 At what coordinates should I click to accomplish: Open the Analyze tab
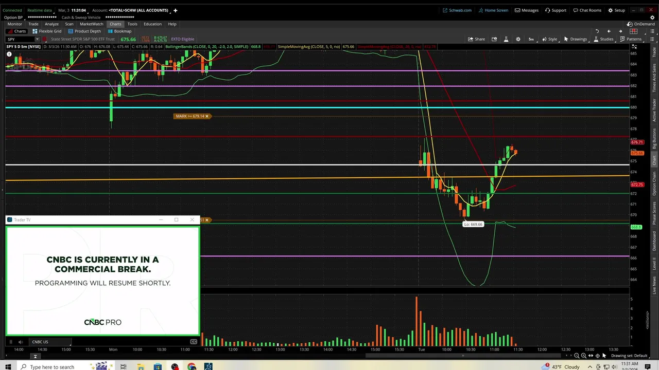pyautogui.click(x=51, y=24)
